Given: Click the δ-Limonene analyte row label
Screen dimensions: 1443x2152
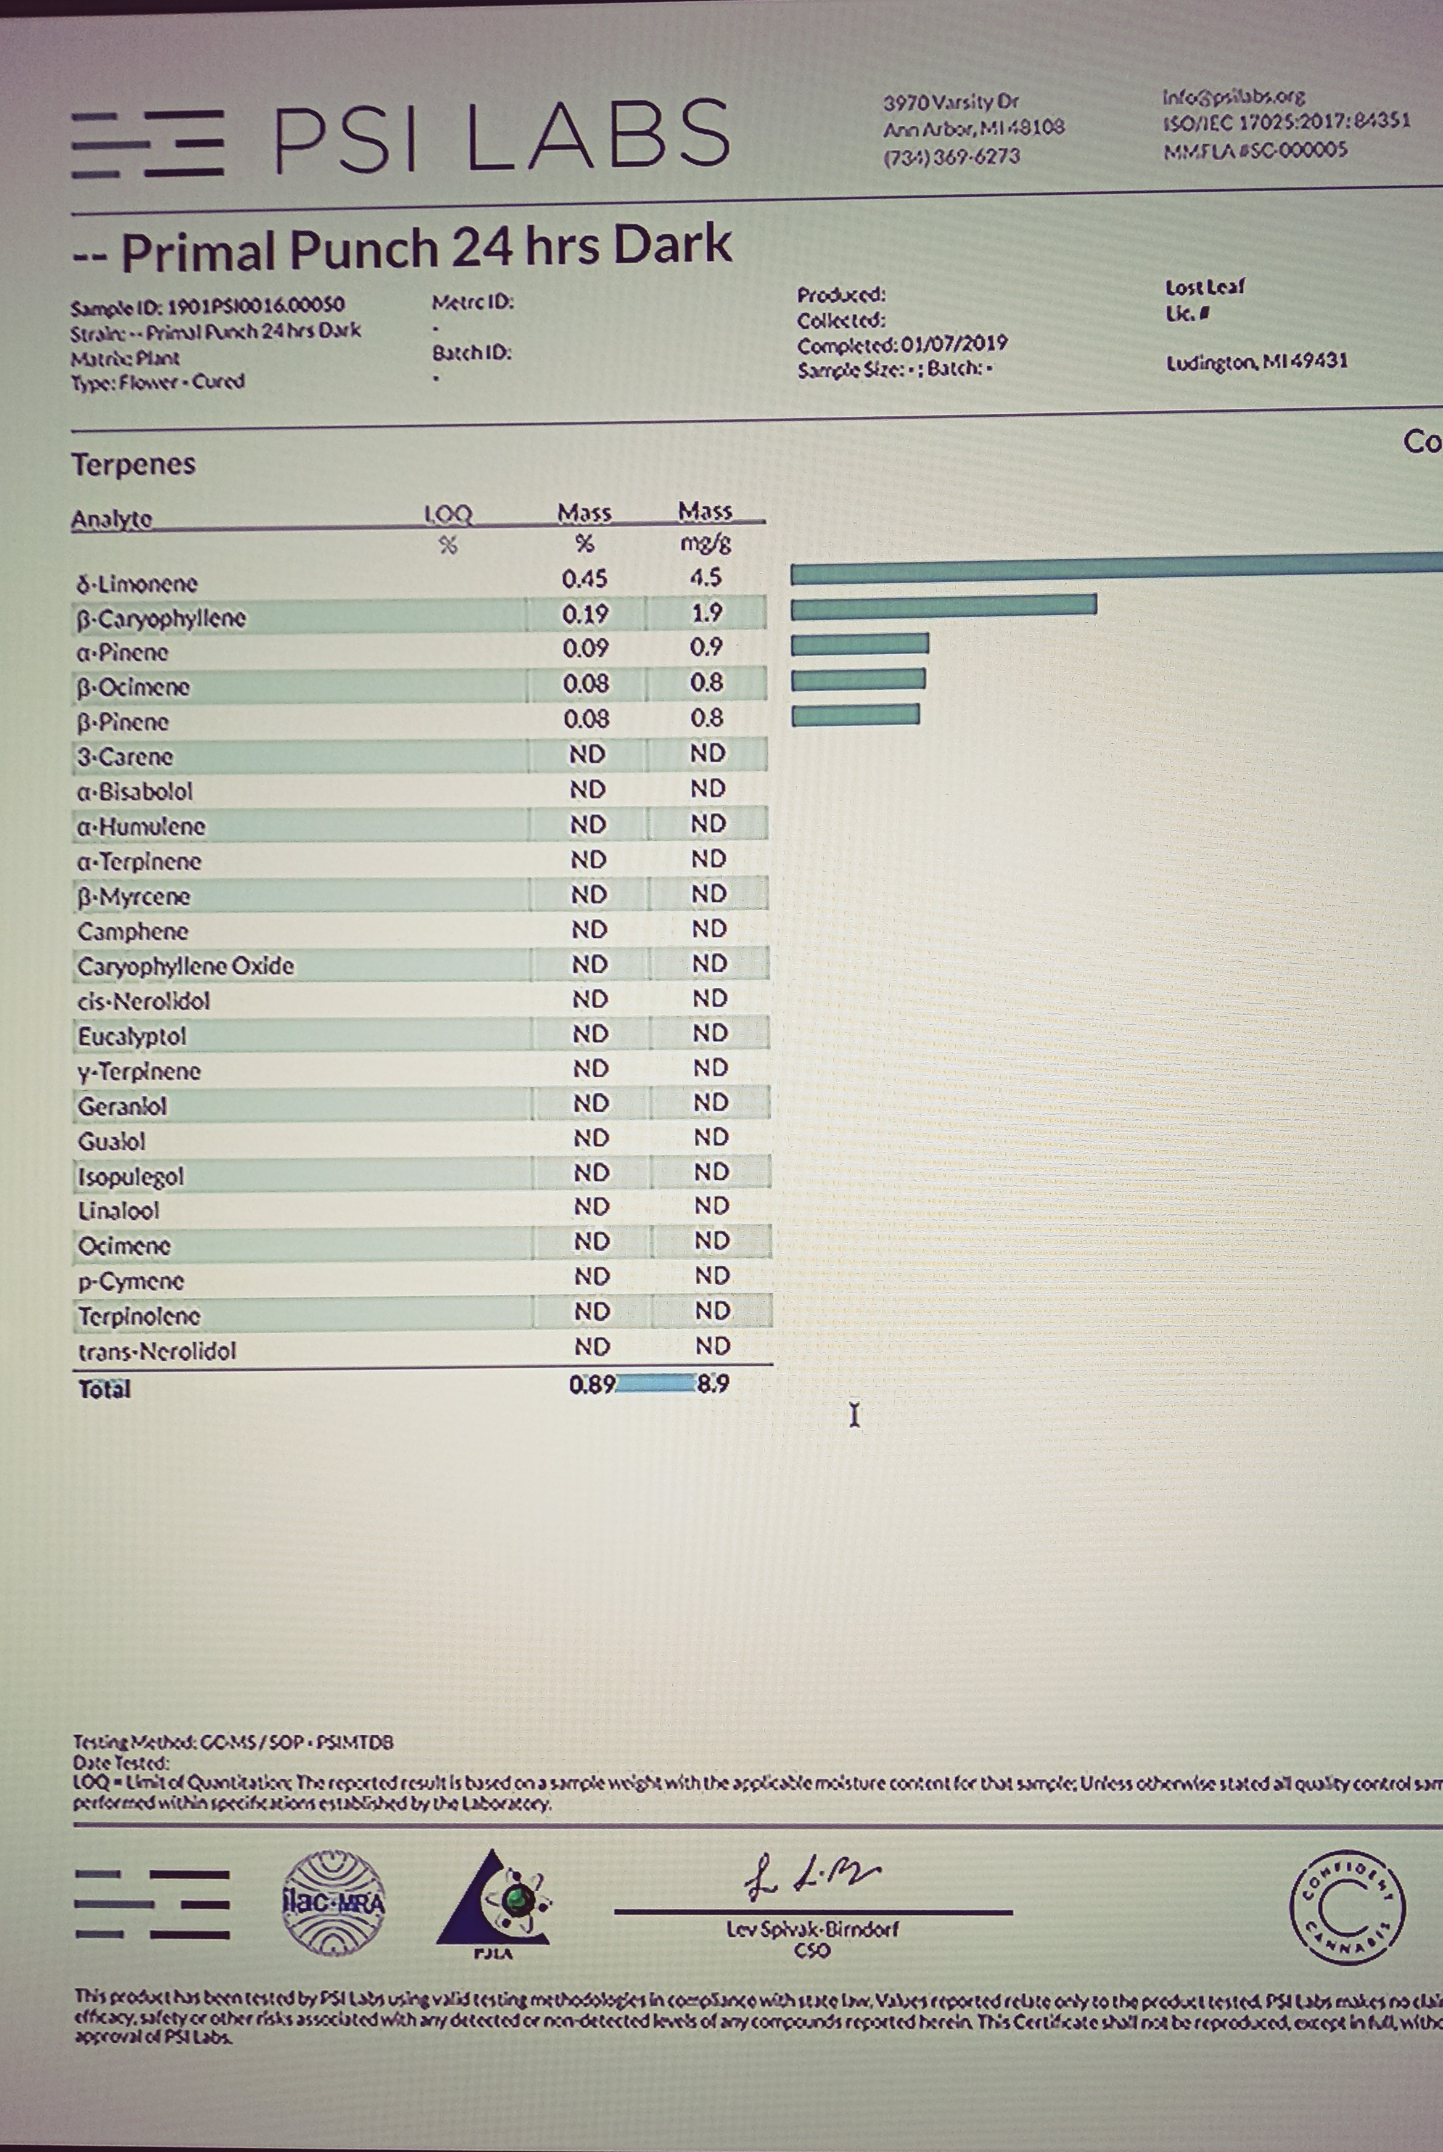Looking at the screenshot, I should point(137,583).
